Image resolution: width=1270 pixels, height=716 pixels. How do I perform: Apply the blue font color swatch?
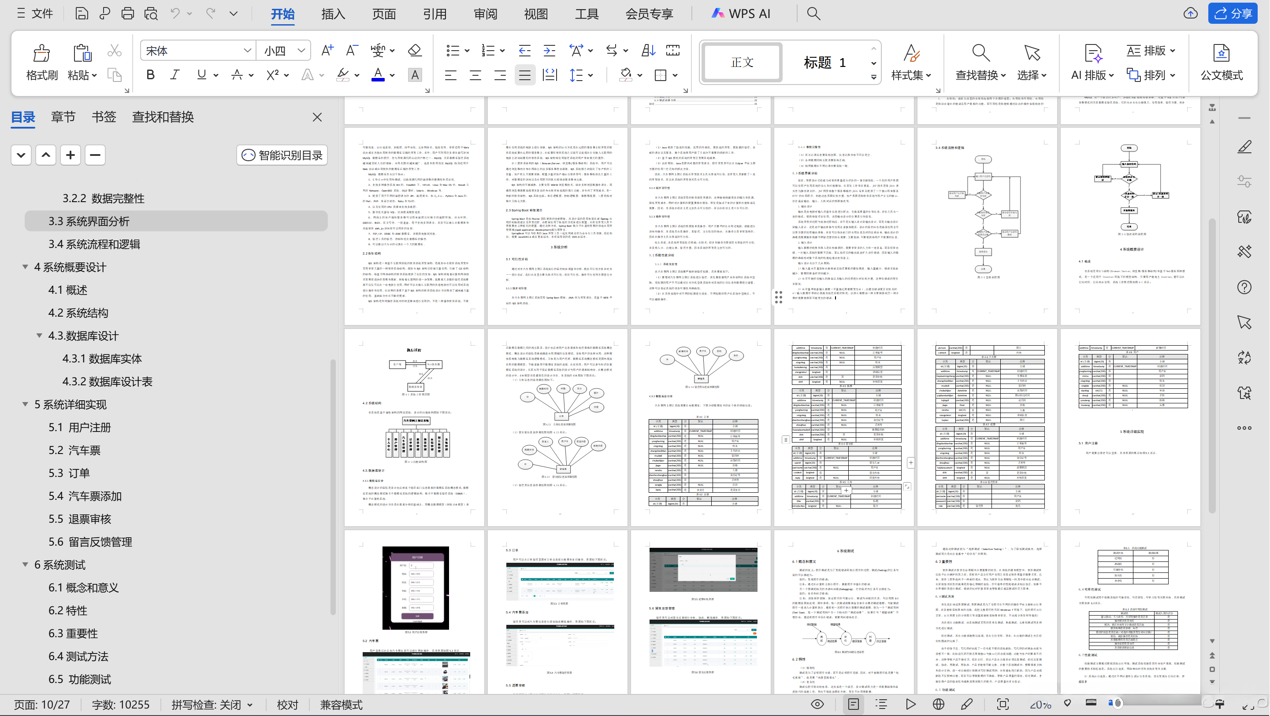[x=378, y=75]
